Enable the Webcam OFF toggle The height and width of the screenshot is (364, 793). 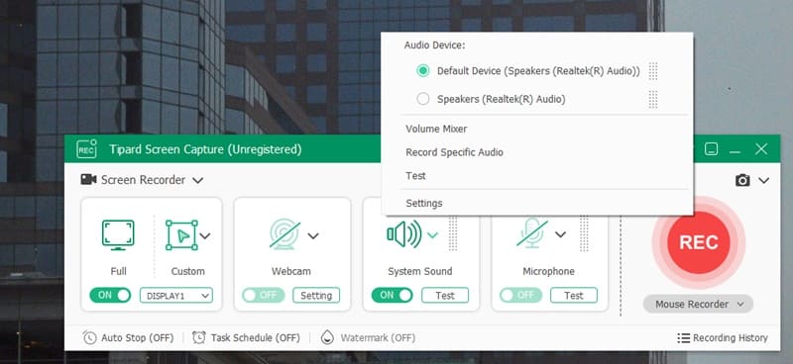coord(263,296)
